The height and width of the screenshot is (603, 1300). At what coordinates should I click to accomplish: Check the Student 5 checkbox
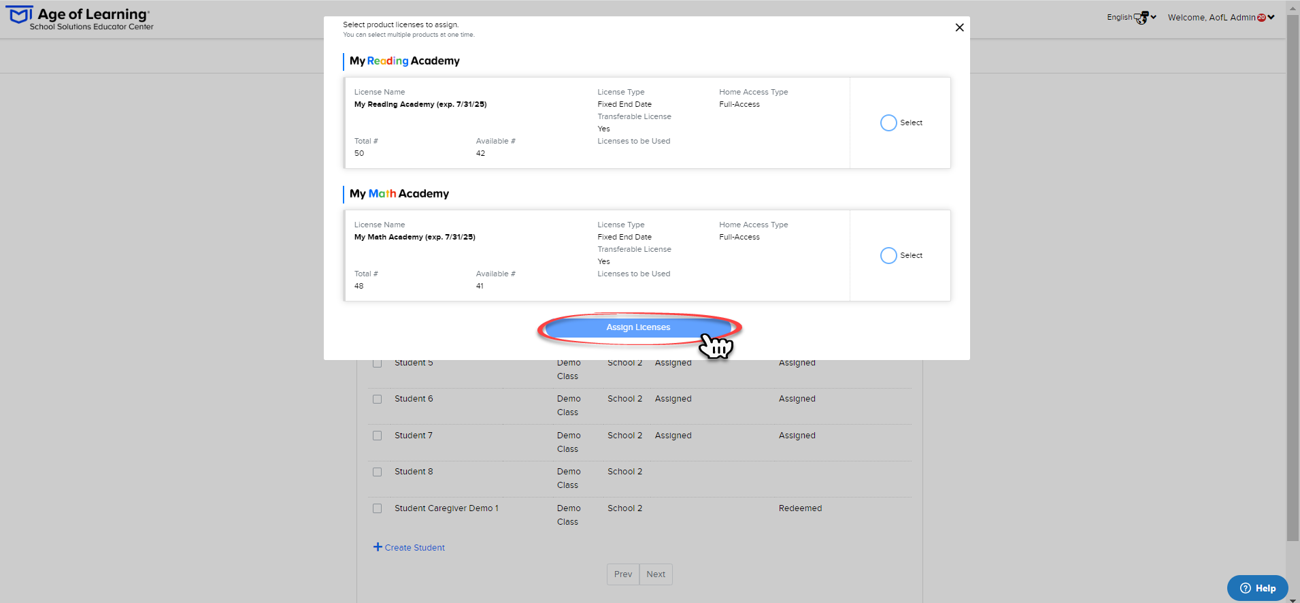(x=377, y=363)
